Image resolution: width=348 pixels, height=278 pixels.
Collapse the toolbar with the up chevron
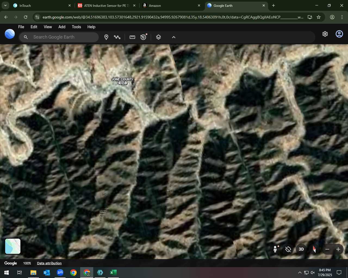174,37
